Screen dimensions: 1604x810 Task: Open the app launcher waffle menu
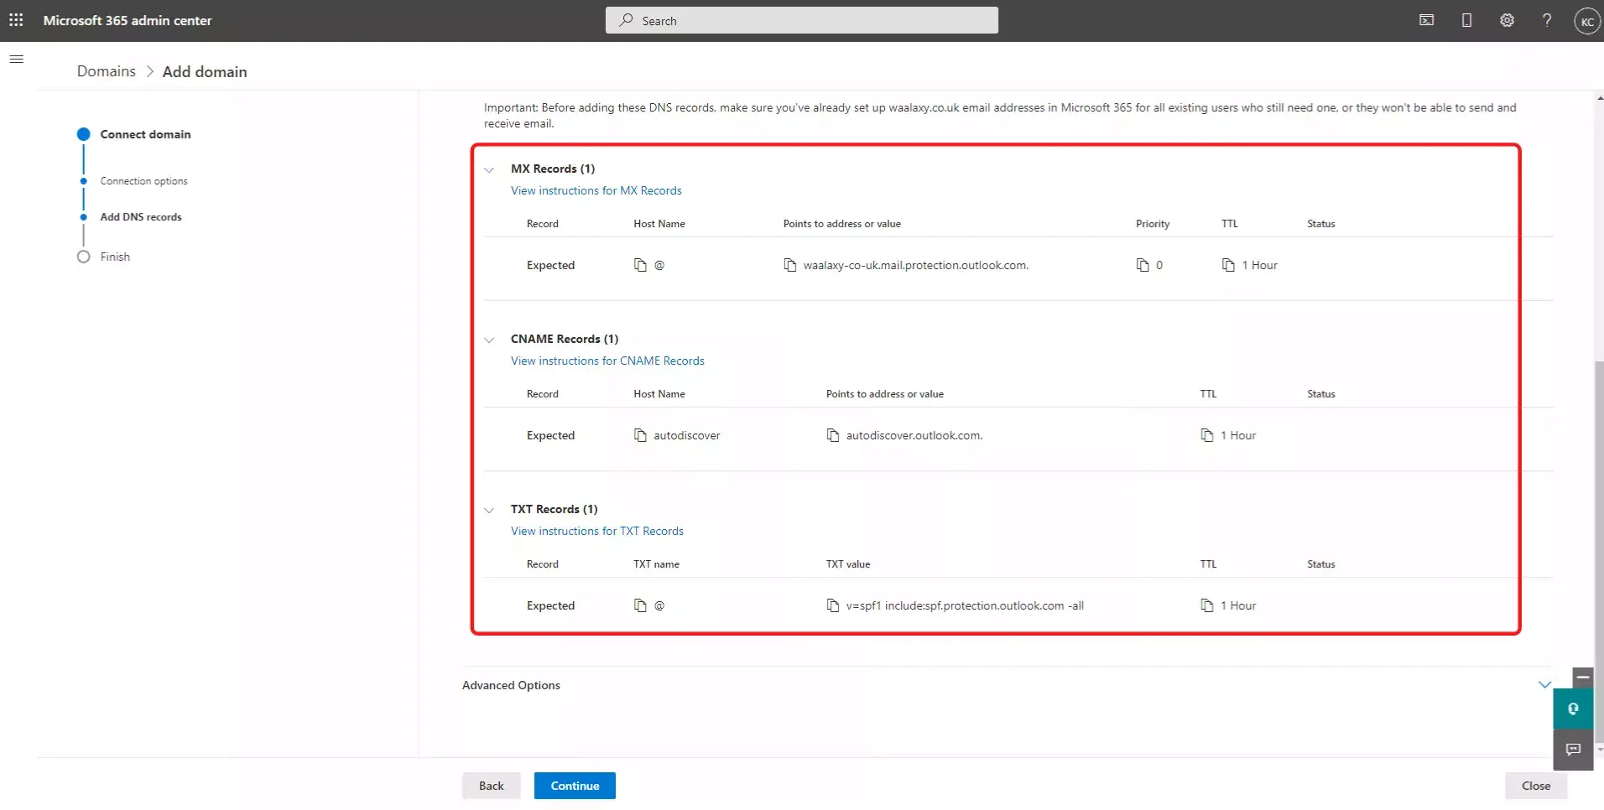[x=16, y=20]
